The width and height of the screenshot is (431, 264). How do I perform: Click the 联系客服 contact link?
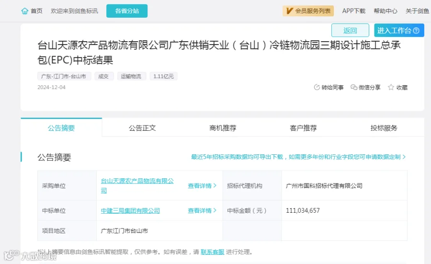coord(213,252)
